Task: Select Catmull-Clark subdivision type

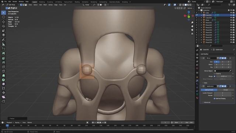Action: click(x=209, y=90)
